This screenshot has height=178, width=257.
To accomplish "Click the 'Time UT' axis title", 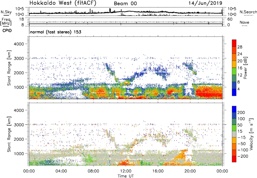I will tap(126, 176).
